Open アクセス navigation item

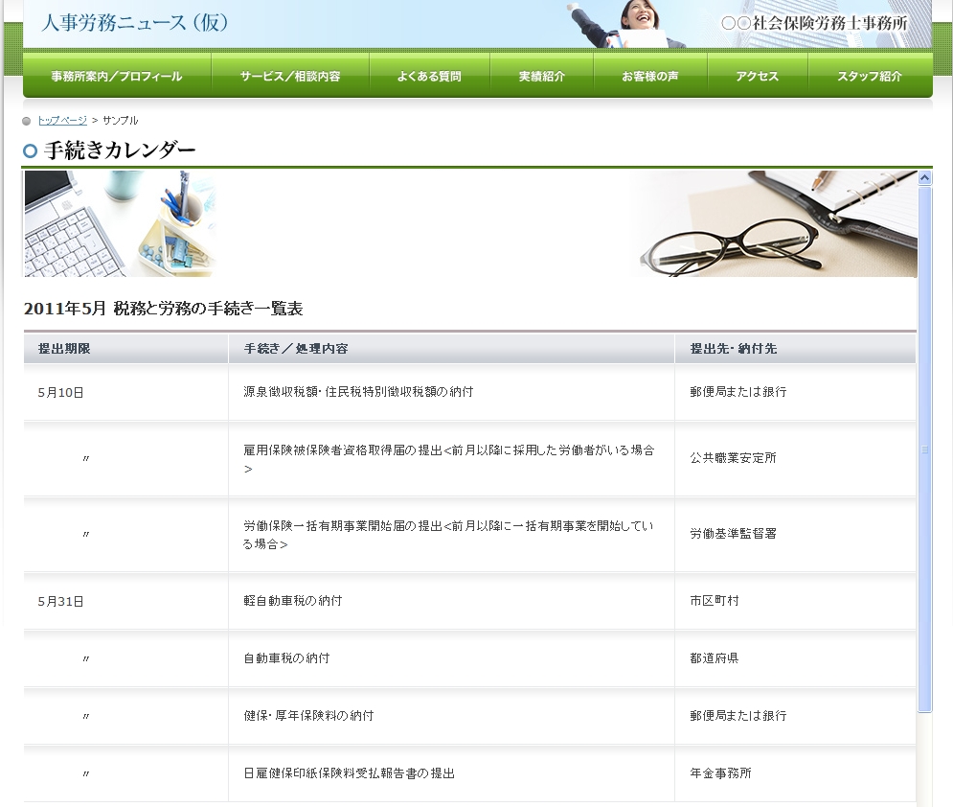click(758, 76)
